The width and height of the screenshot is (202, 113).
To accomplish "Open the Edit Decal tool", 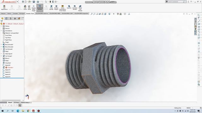I will coord(29,8).
